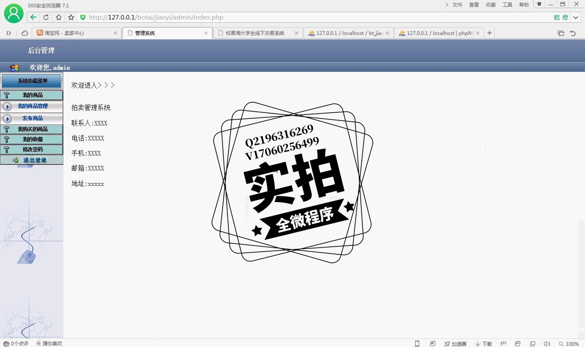Viewport: 585px width, 347px height.
Task: Open a new tab with plus button
Action: (490, 33)
